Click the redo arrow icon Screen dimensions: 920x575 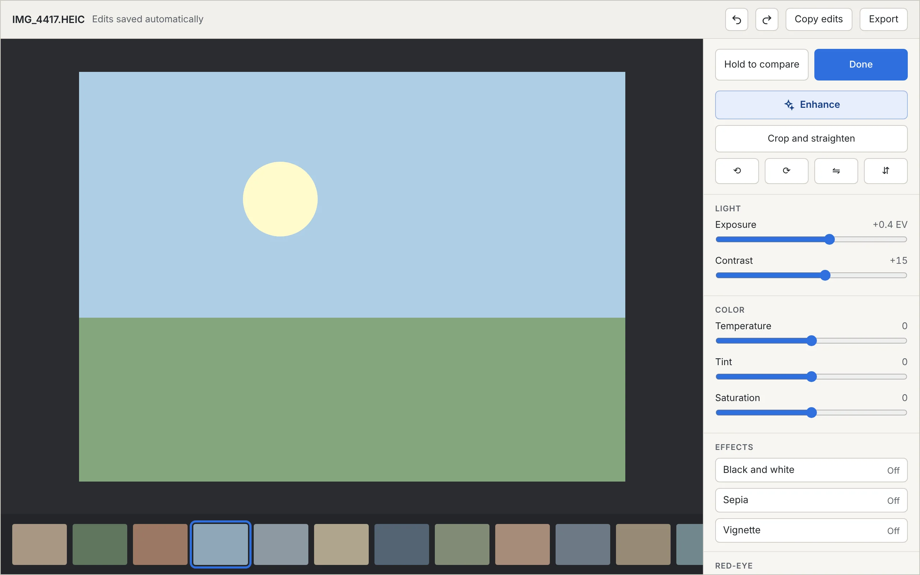tap(767, 19)
